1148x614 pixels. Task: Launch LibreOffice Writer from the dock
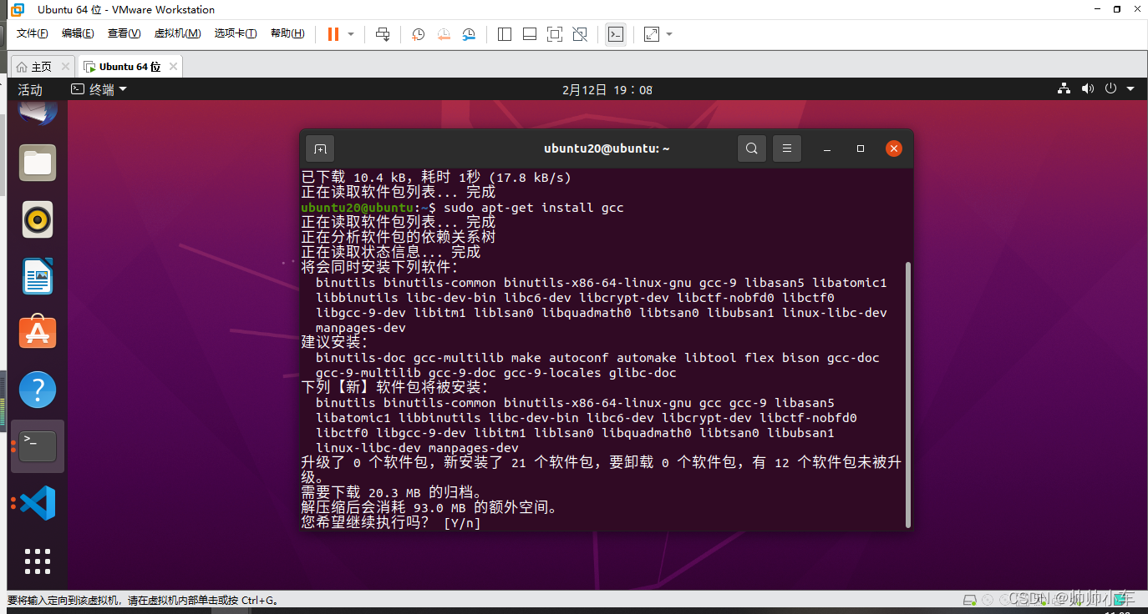click(38, 276)
